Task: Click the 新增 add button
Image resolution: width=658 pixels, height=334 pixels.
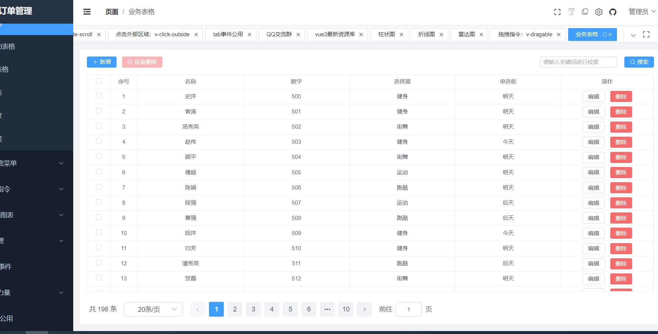Action: (x=102, y=62)
